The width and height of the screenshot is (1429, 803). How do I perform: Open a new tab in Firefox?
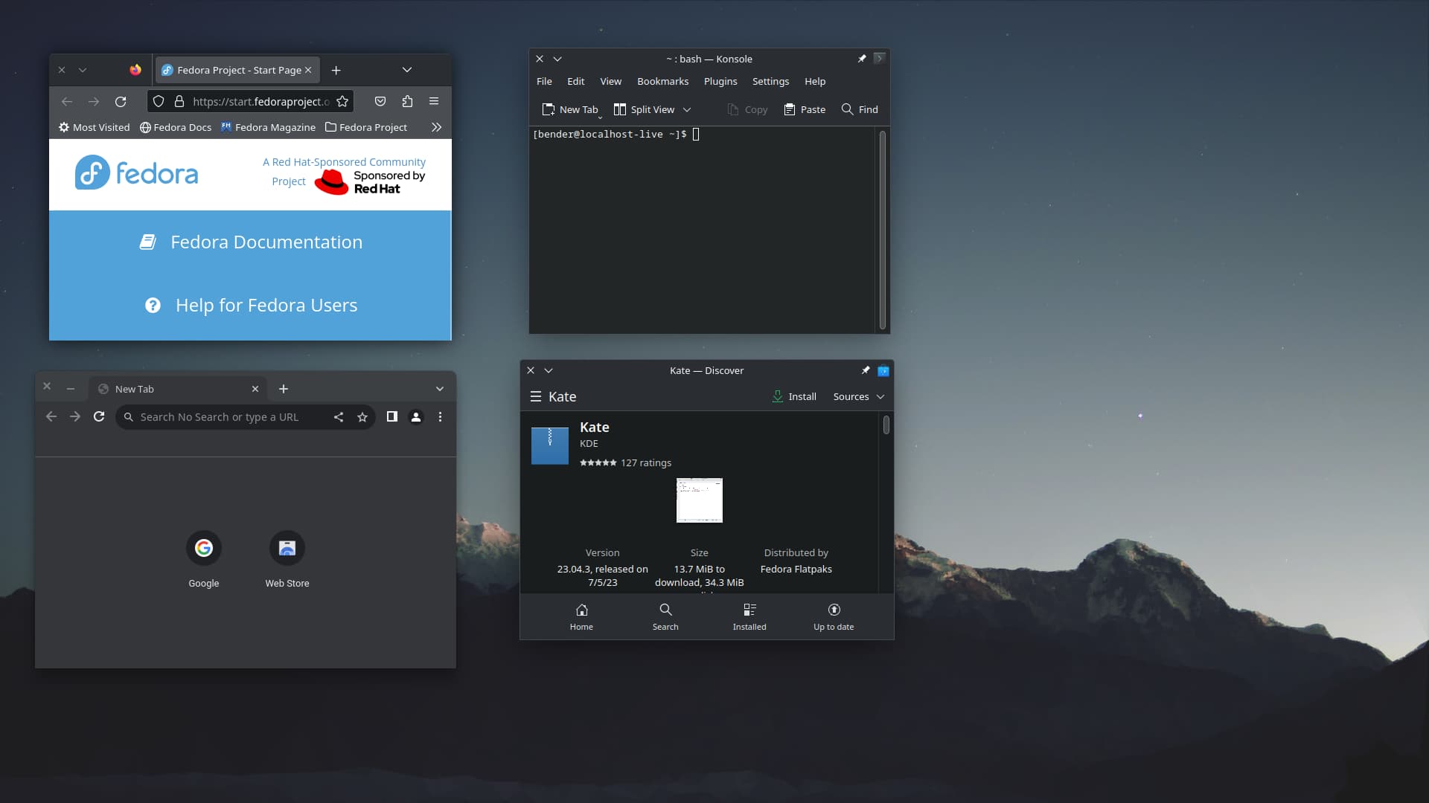tap(336, 70)
